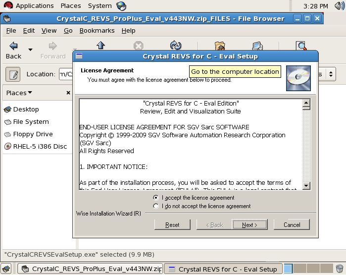Select 'I do not accept the license agreement'

point(201,206)
